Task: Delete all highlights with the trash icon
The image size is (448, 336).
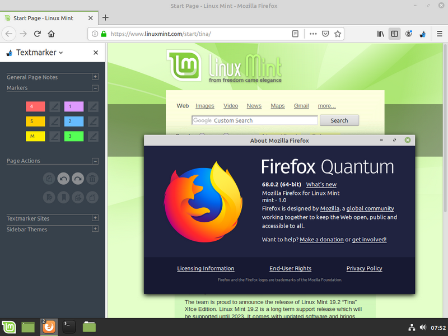Action: 92,179
